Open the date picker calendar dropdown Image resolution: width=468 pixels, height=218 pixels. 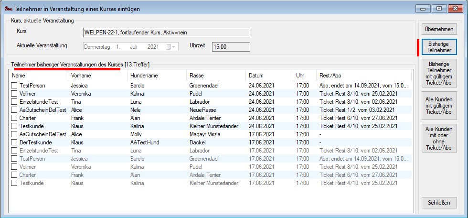pyautogui.click(x=170, y=46)
